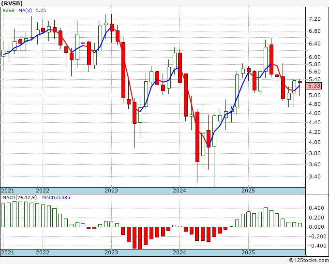This screenshot has height=264, width=329.
Task: Click the (RVSB) chart title
Action: coord(11,3)
